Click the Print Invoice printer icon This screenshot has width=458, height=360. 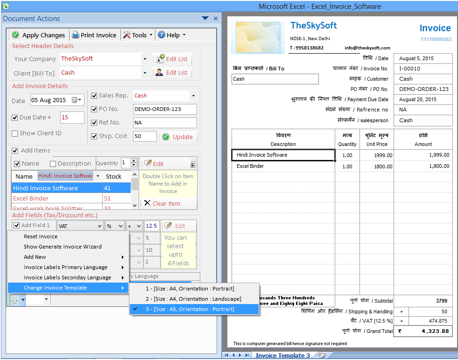(x=76, y=35)
